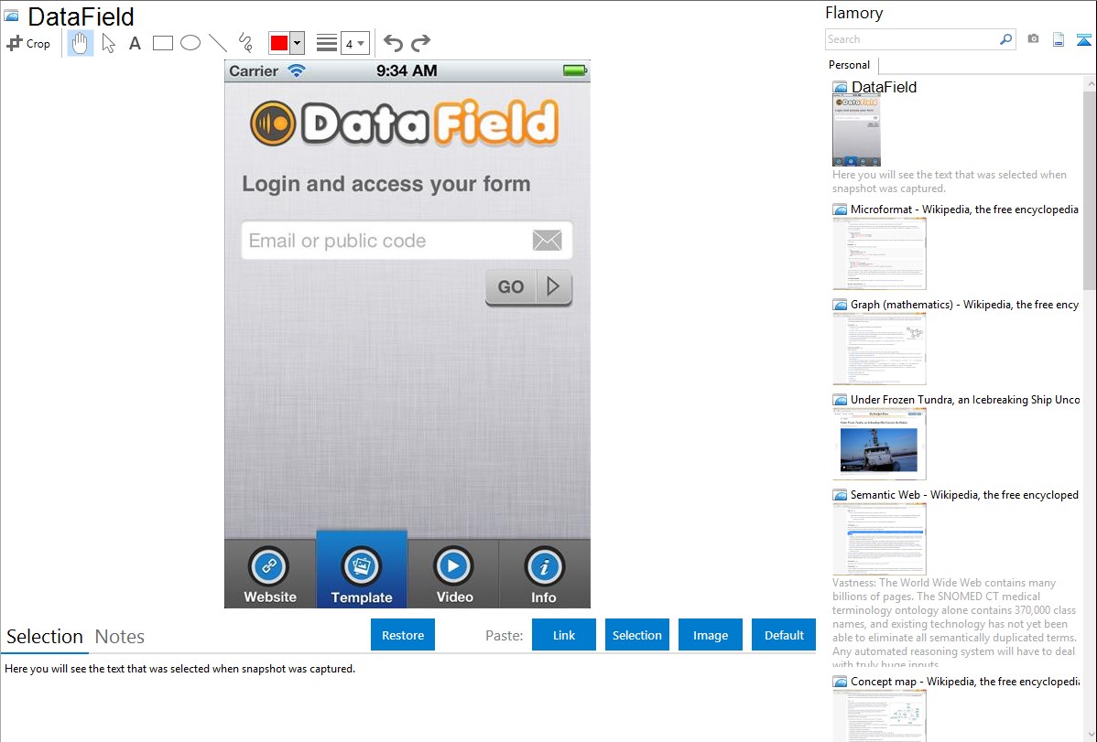This screenshot has height=742, width=1097.
Task: Activate the hand pan tool
Action: (x=80, y=43)
